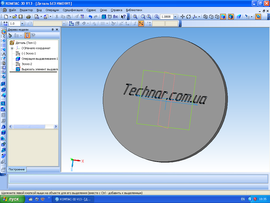Select Деталь (Тел-1) root tree item

pyautogui.click(x=26, y=43)
